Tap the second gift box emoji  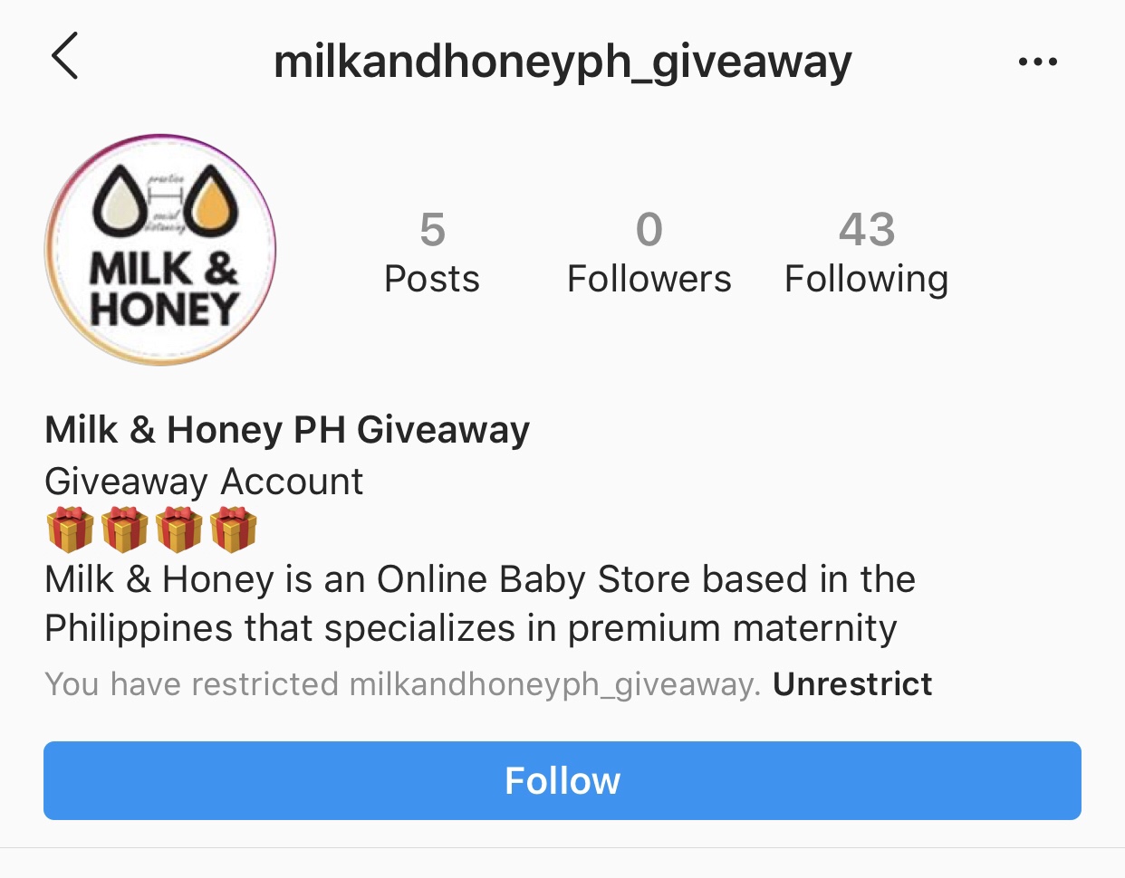click(124, 530)
